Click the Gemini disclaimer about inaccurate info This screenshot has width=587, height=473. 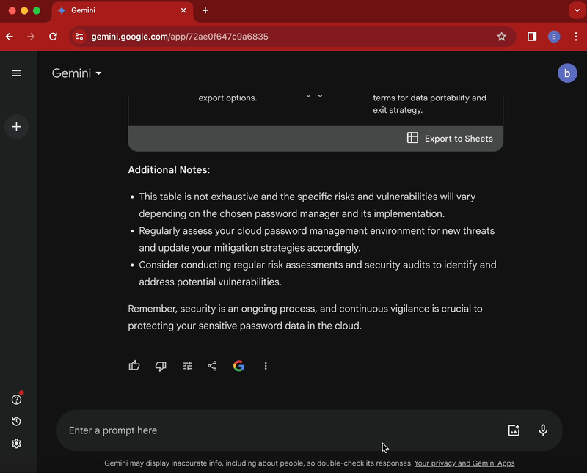click(x=258, y=463)
